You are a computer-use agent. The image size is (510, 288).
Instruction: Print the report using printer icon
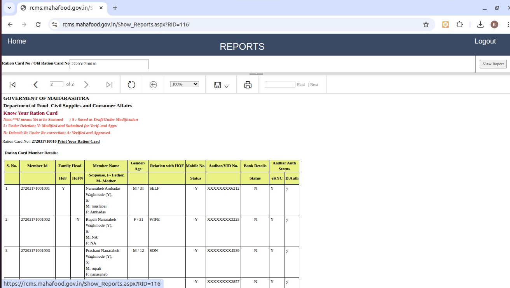(x=248, y=85)
